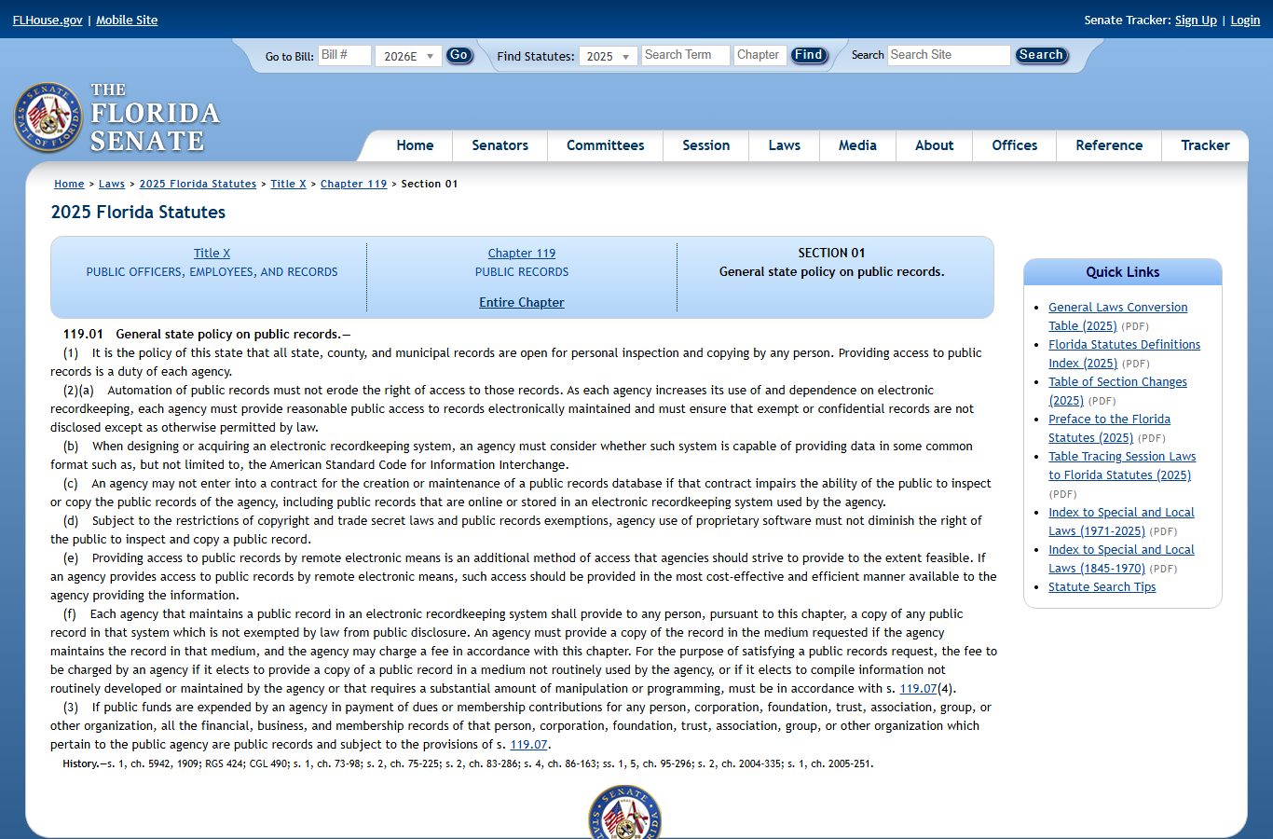
Task: Open the About navigation tab
Action: 934,145
